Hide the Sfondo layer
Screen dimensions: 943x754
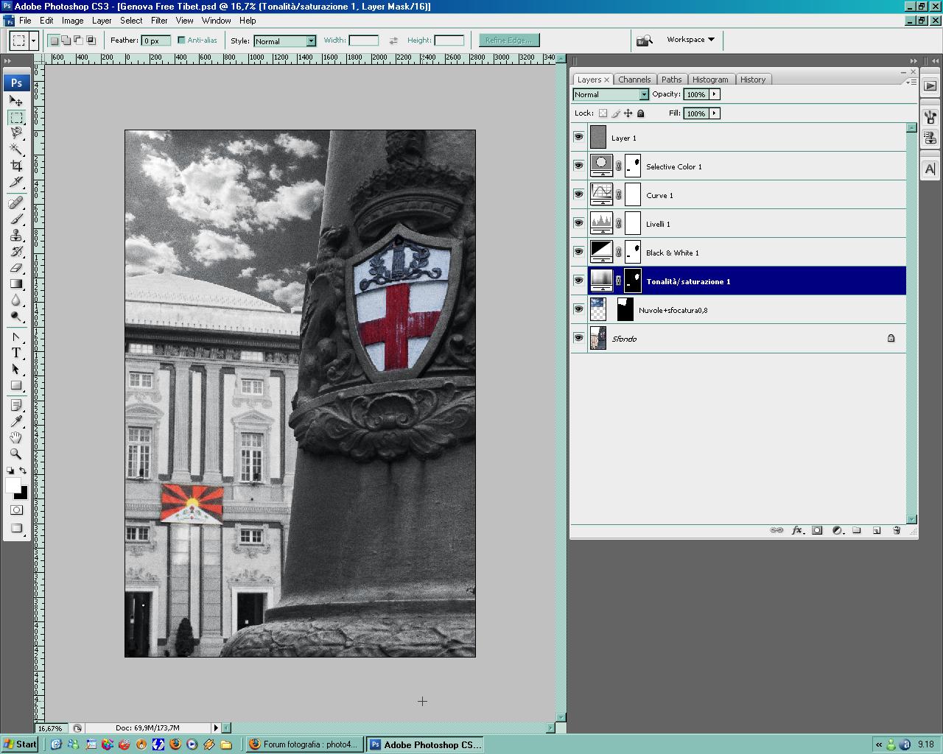pyautogui.click(x=579, y=338)
